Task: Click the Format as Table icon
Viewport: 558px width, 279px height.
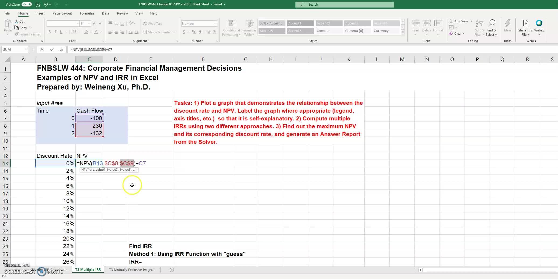Action: pyautogui.click(x=249, y=24)
